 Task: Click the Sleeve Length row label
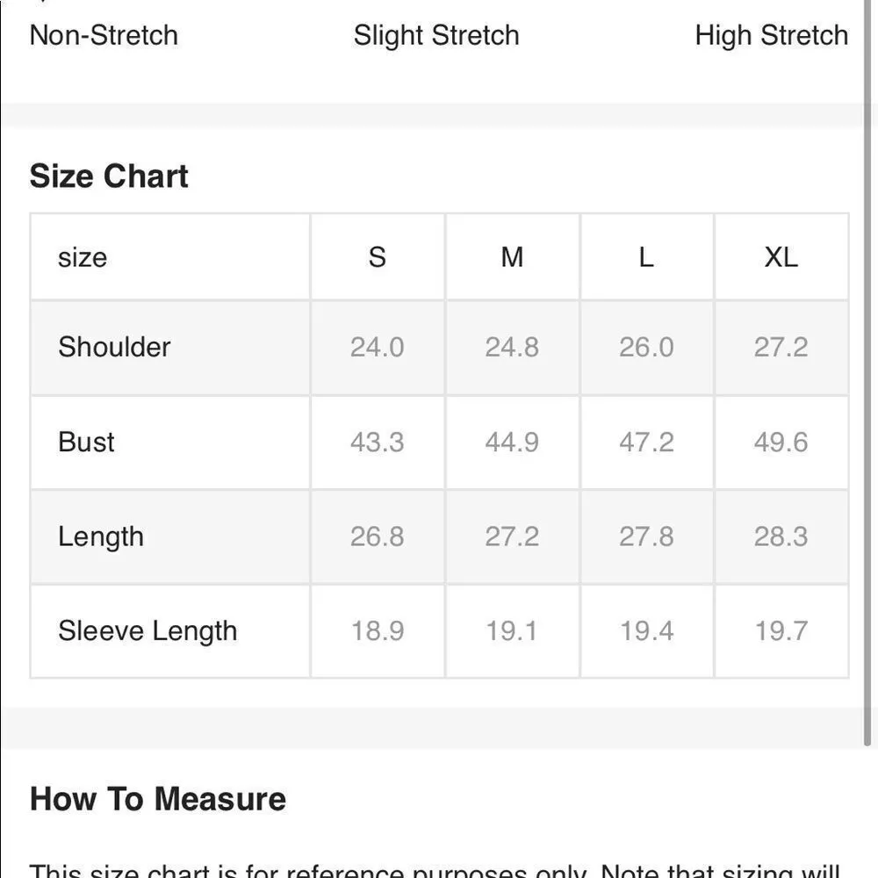click(148, 630)
